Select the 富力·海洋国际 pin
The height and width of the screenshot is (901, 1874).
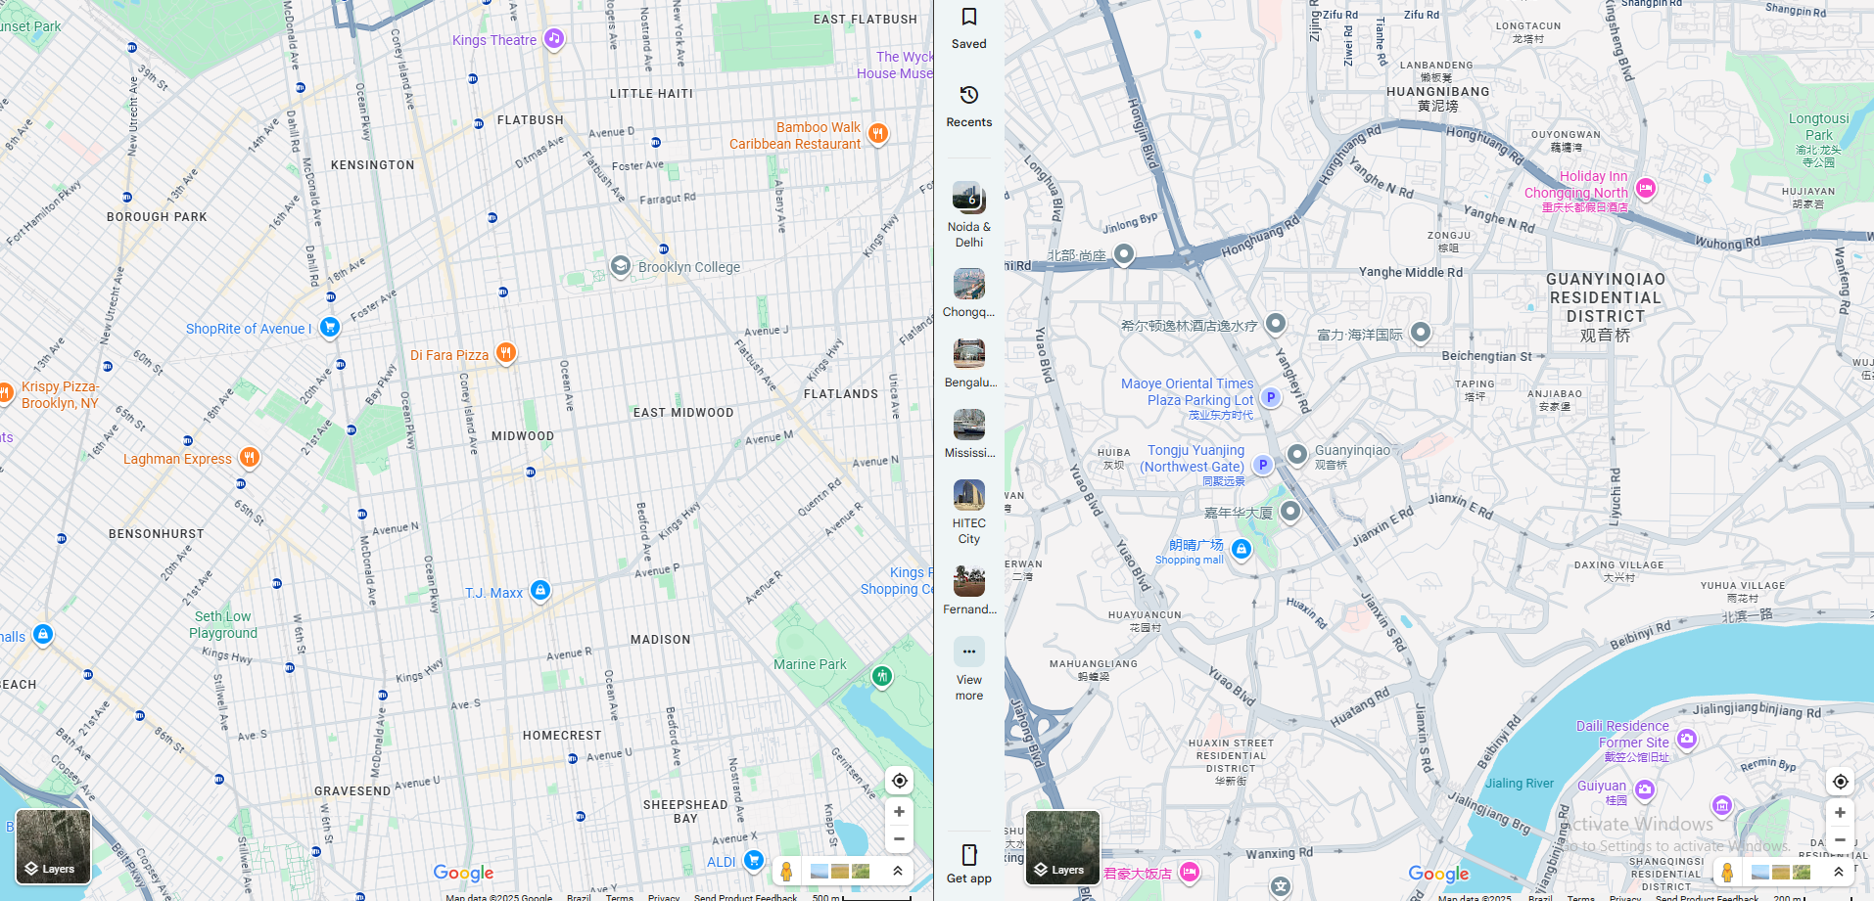point(1421,333)
